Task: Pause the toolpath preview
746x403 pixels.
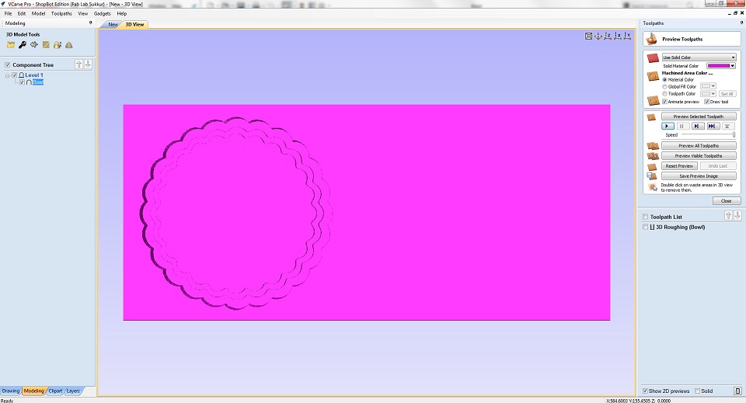Action: pos(682,126)
